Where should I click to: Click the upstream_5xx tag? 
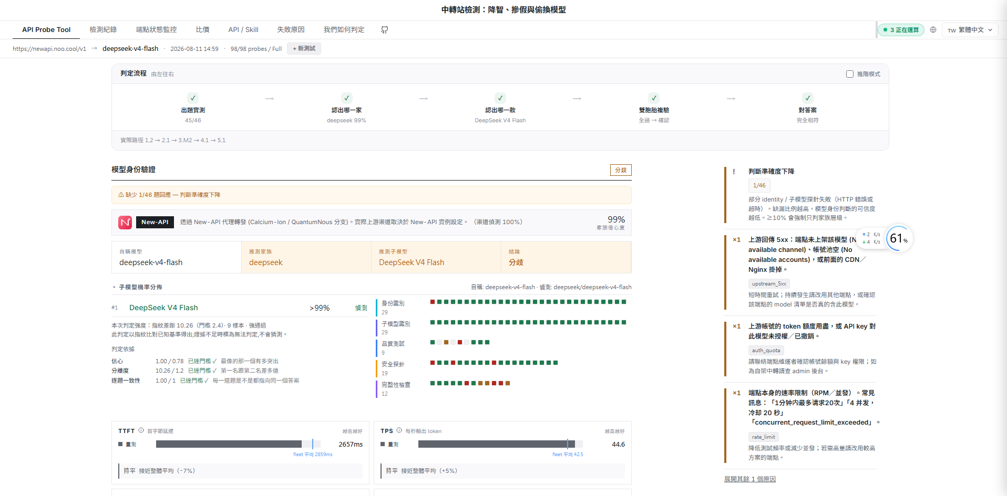pos(769,284)
